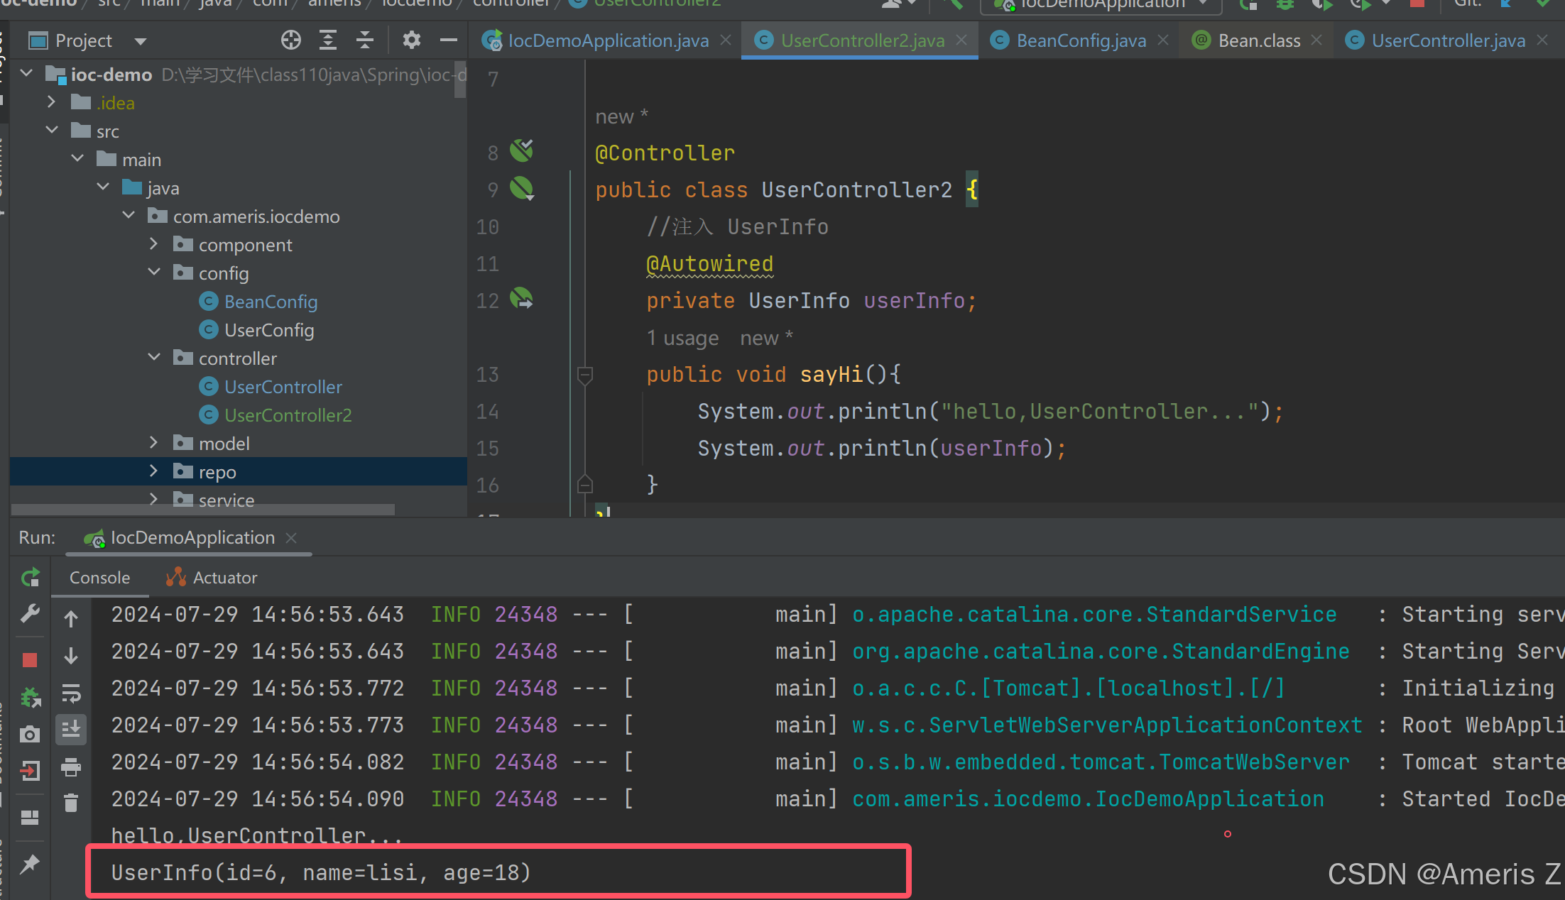Collapse all in the Project panel toolbar

pyautogui.click(x=365, y=40)
